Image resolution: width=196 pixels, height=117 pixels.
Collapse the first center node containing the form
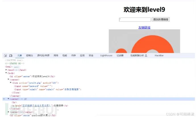(8, 80)
